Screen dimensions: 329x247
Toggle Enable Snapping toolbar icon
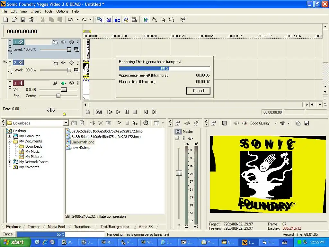pos(100,20)
